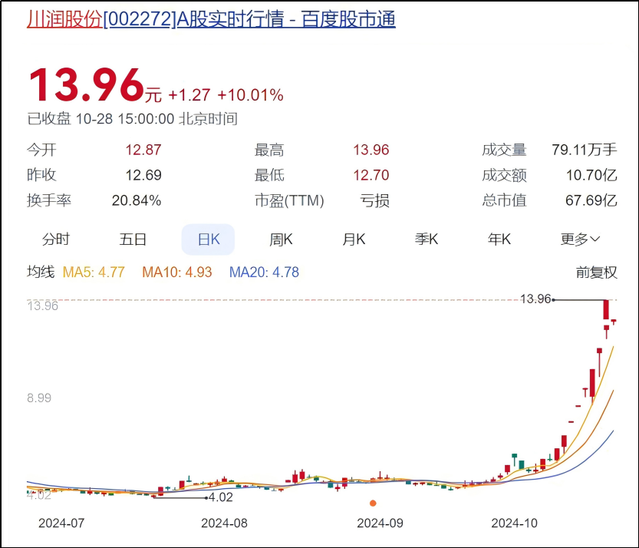
Task: Click the 2024-10 date axis label
Action: [514, 523]
